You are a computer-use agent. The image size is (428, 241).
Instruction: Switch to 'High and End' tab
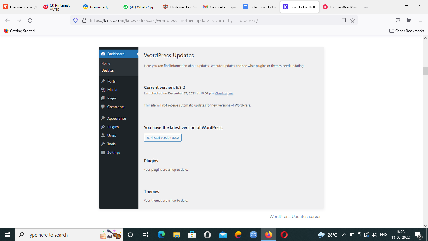180,7
